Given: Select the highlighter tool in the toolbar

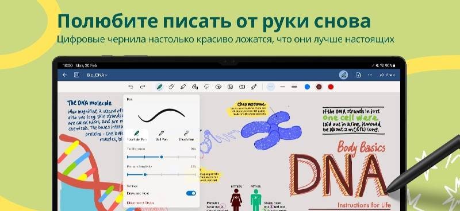Looking at the screenshot, I should tap(183, 87).
